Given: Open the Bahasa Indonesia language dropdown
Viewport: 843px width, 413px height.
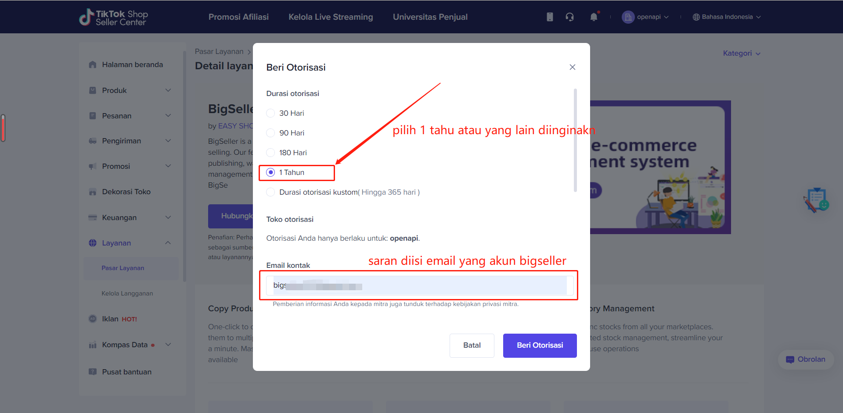Looking at the screenshot, I should pos(727,17).
